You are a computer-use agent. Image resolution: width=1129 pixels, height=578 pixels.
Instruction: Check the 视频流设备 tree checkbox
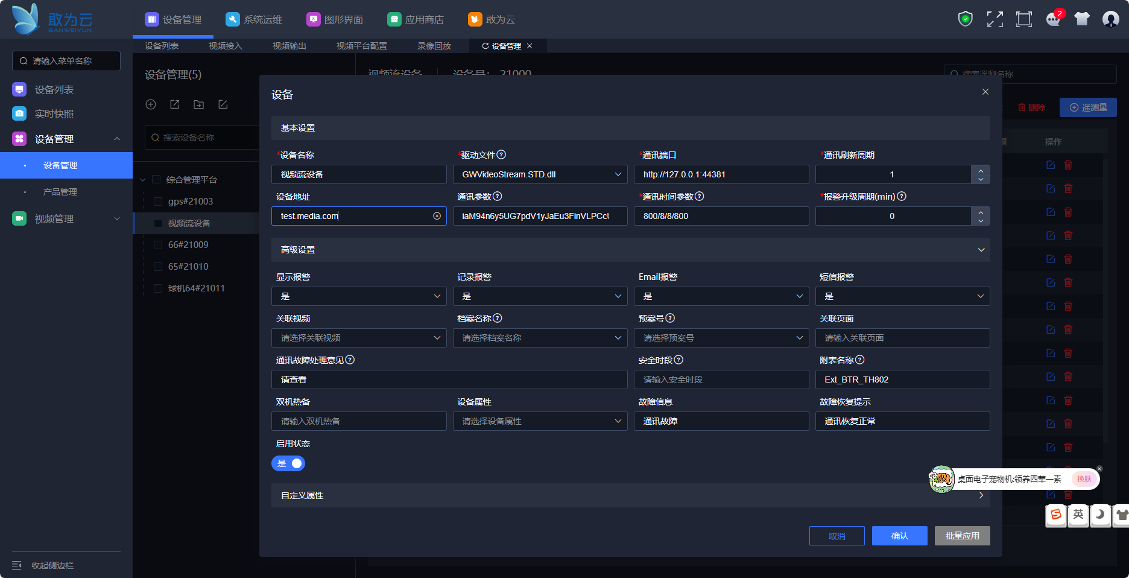pos(158,223)
